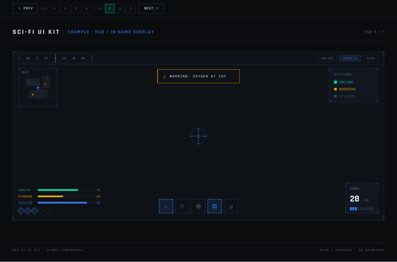397x262 pixels.
Task: Click the orange marker on minimap
Action: point(33,94)
